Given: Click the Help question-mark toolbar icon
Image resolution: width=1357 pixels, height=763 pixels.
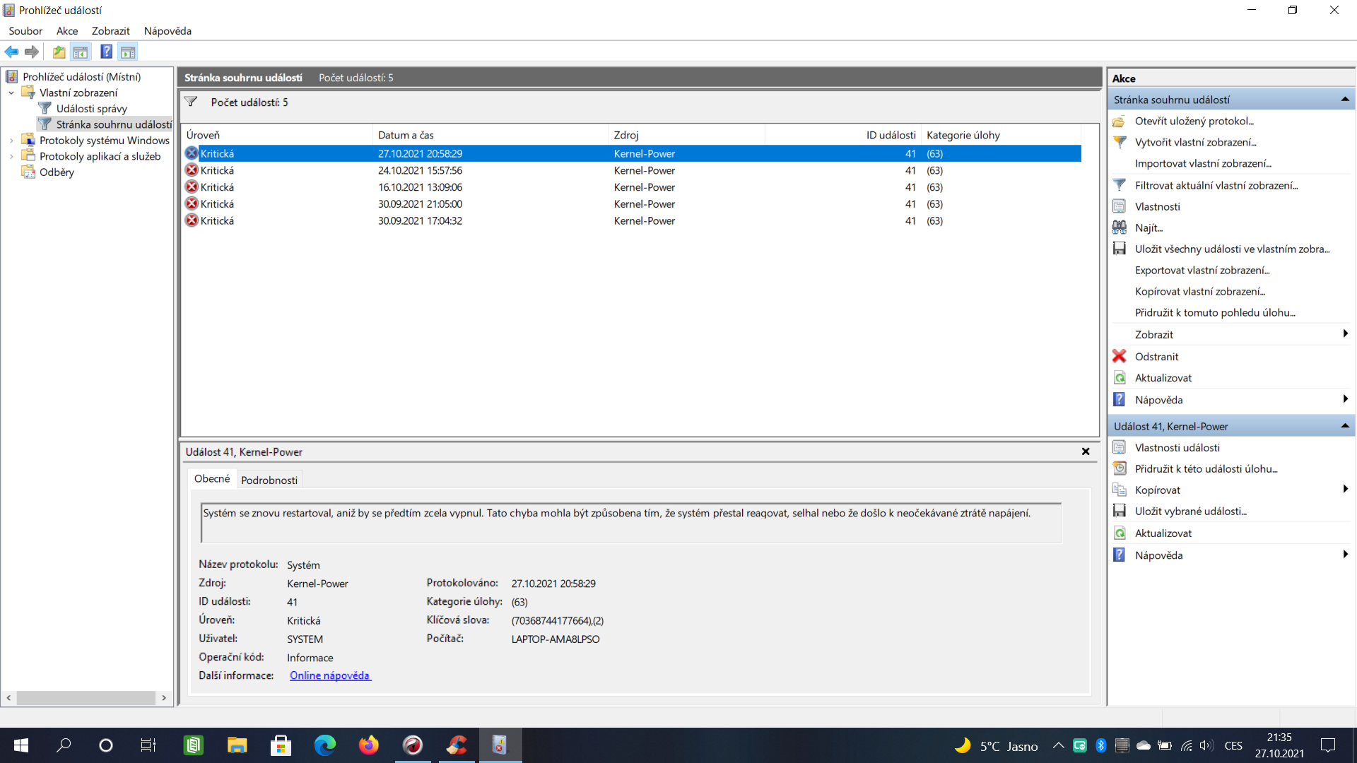Looking at the screenshot, I should click(106, 52).
